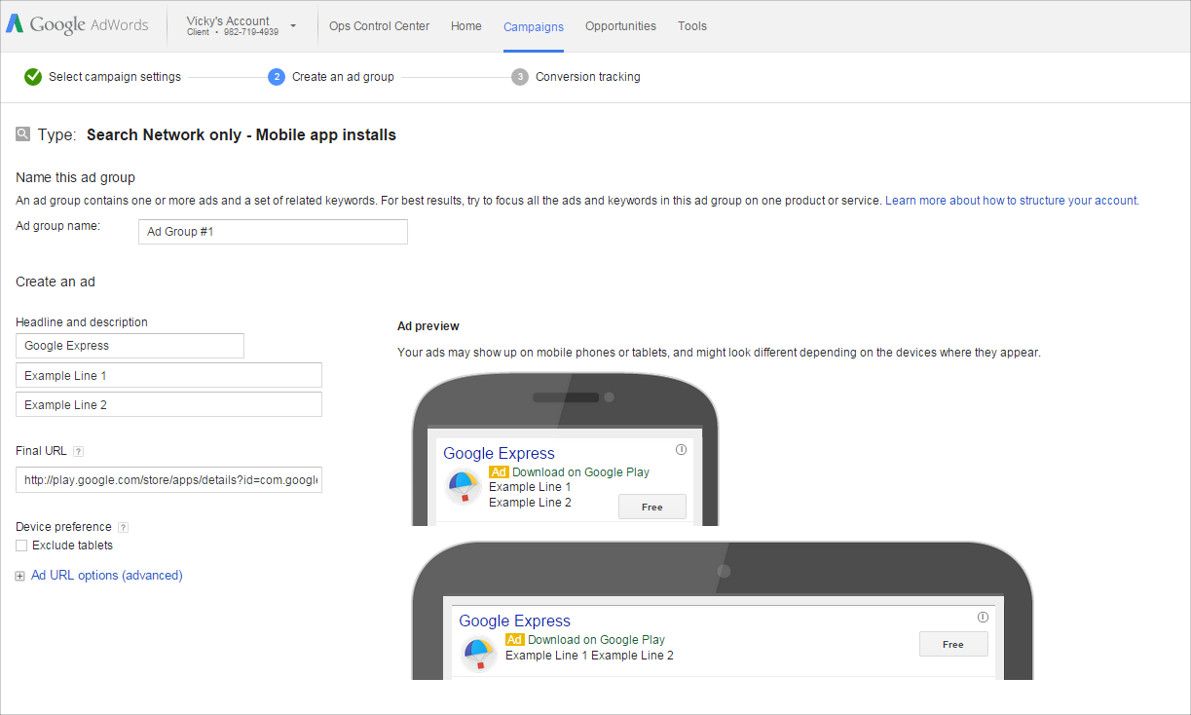Click the Ad group name field
1191x715 pixels.
(273, 232)
